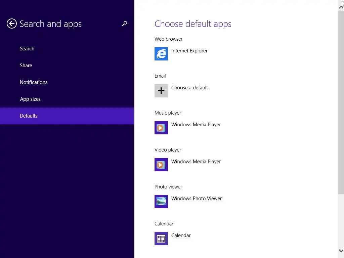This screenshot has height=258, width=344.
Task: Click the Windows Media Player icon under Video player
Action: [161, 165]
